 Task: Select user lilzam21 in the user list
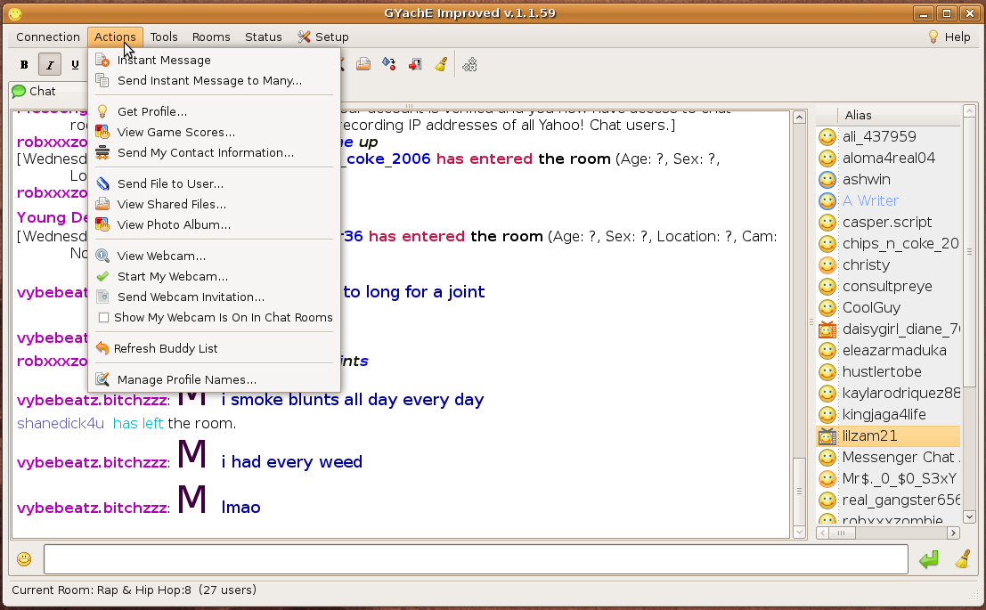[x=870, y=435]
